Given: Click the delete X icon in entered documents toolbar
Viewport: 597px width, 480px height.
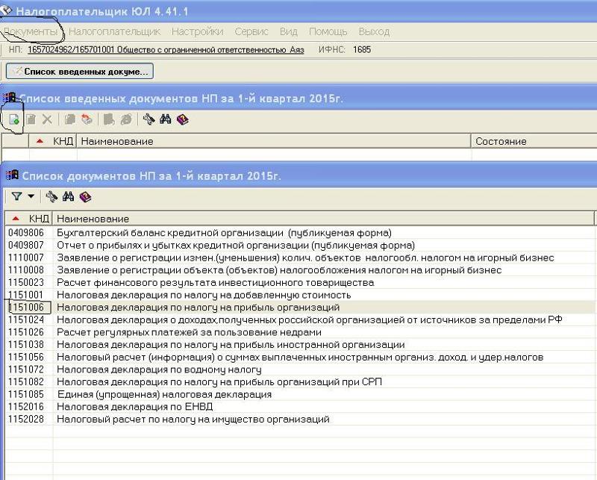Looking at the screenshot, I should 47,119.
